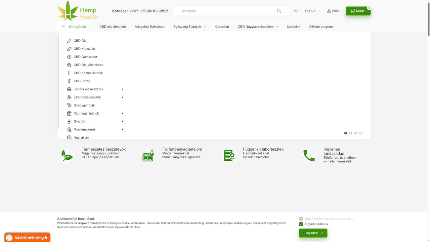Click the Csomagajánlatok gift icon
This screenshot has height=242, width=430.
click(x=69, y=114)
